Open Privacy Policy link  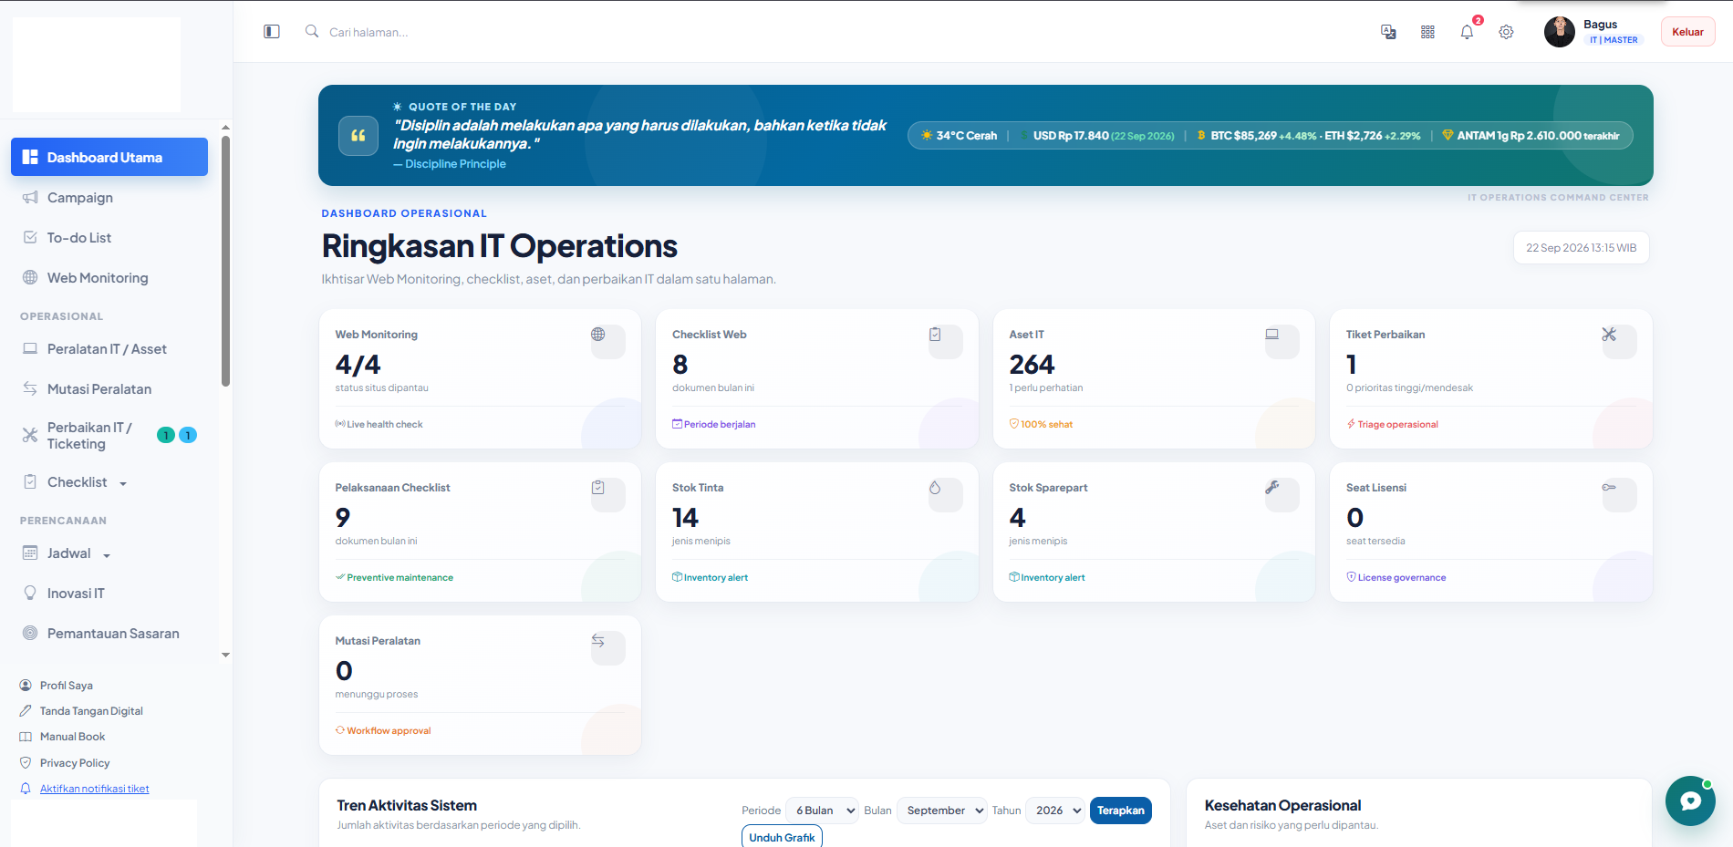coord(75,763)
